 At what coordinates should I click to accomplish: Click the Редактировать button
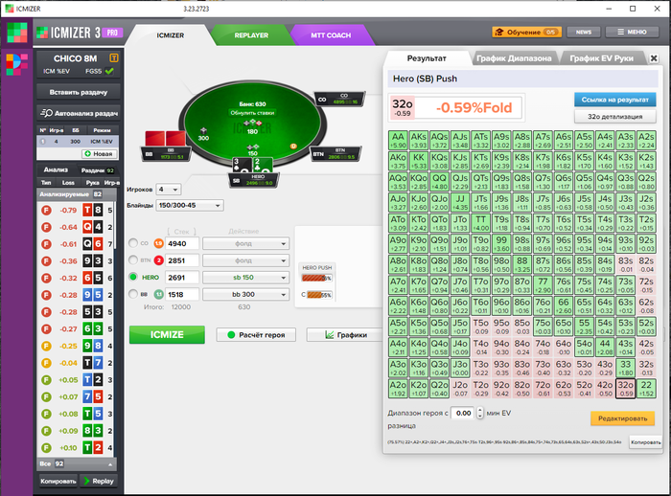(623, 418)
